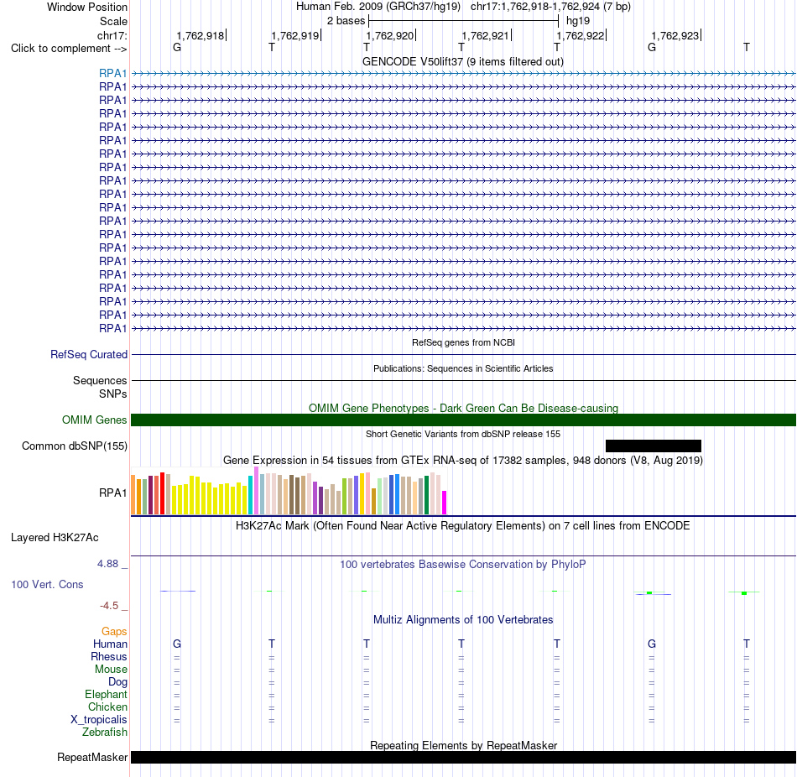Click the RepeatMasker track label
Screen dimensions: 797x777
click(92, 757)
